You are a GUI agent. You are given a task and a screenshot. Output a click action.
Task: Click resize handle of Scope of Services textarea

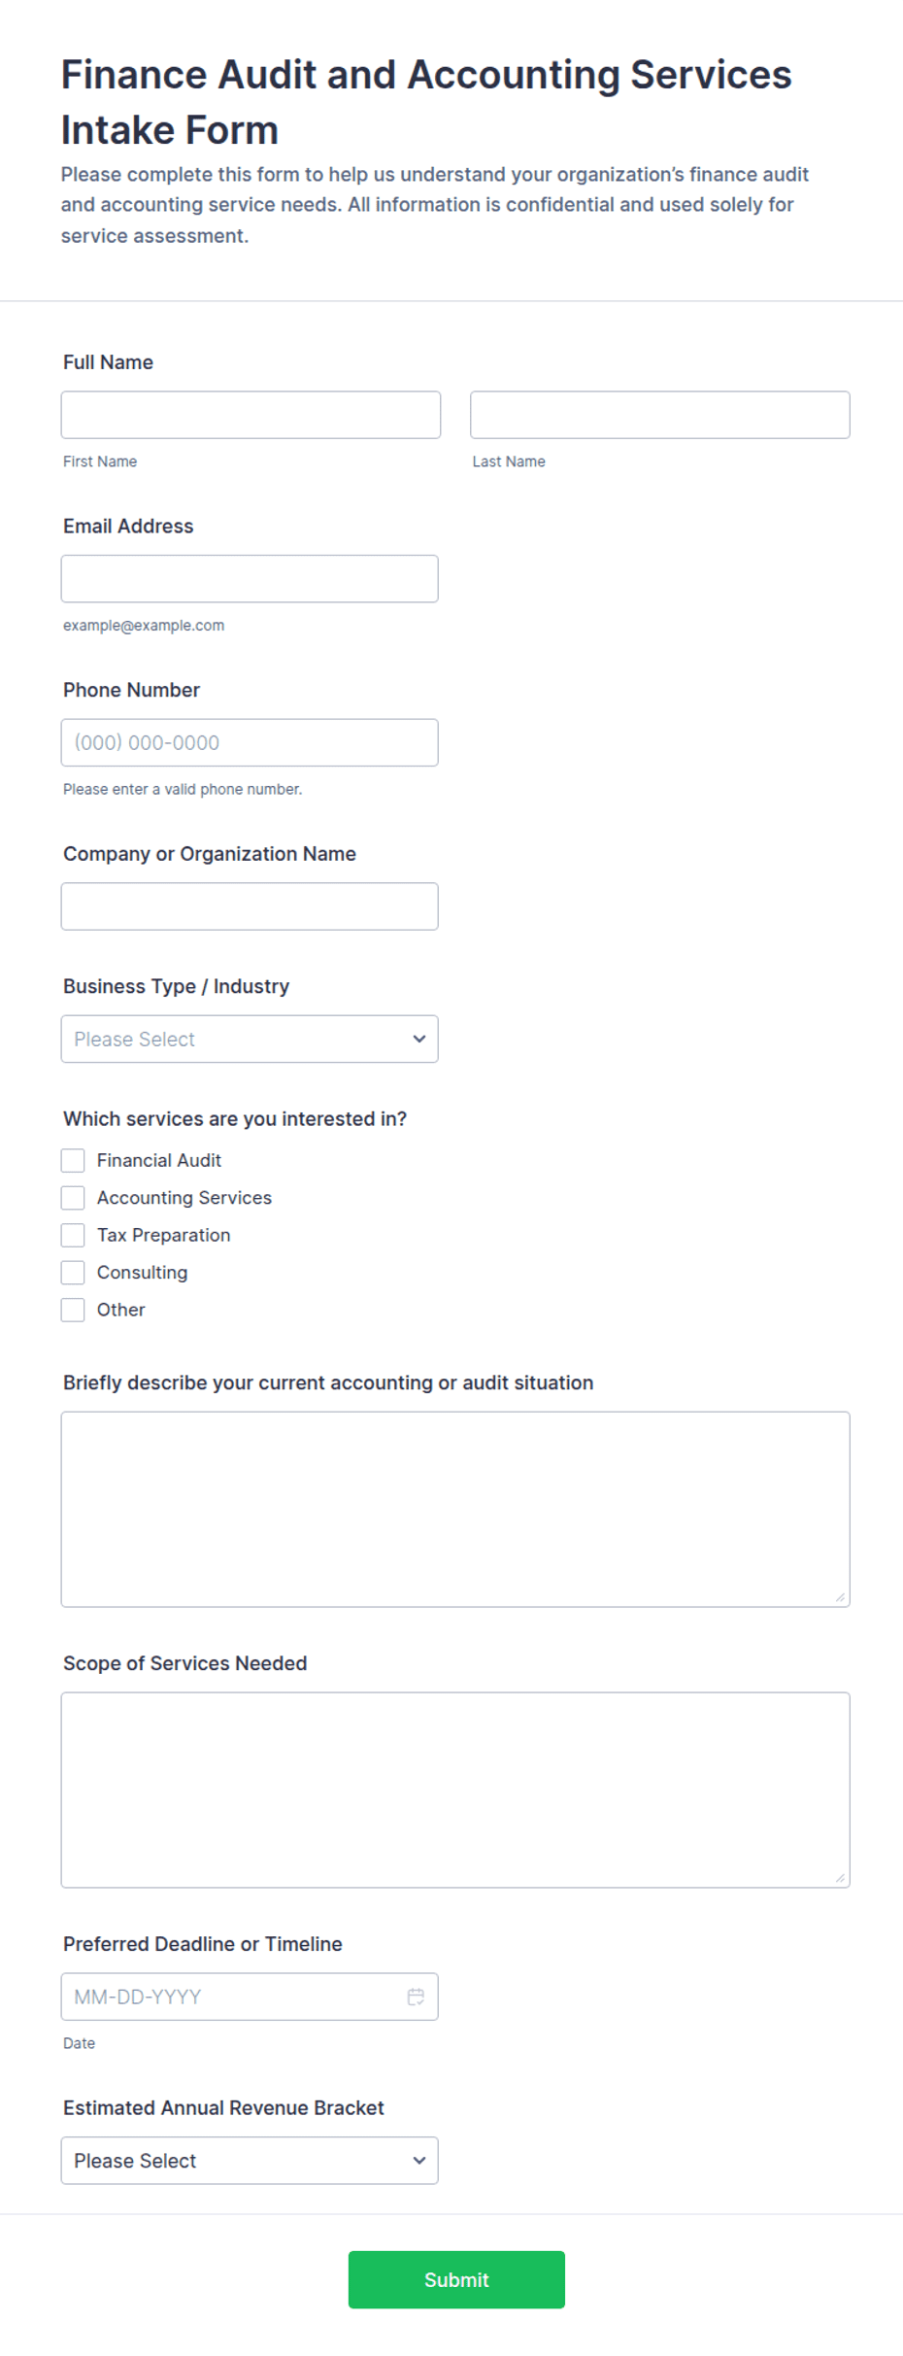click(x=840, y=1878)
